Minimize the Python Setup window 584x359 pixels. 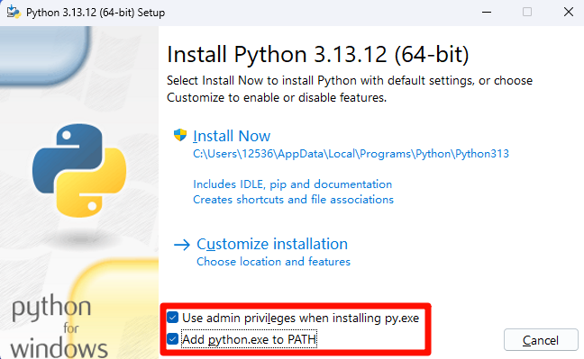point(487,12)
